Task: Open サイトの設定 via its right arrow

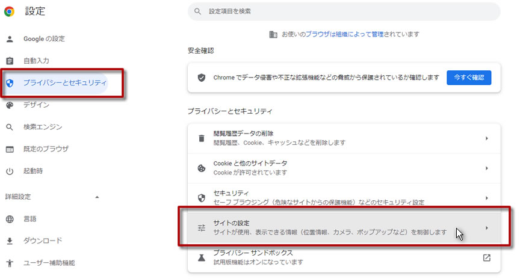Action: (x=486, y=228)
